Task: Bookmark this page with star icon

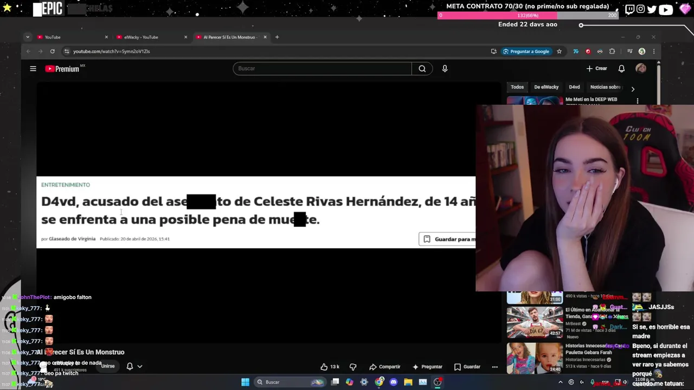Action: point(559,51)
